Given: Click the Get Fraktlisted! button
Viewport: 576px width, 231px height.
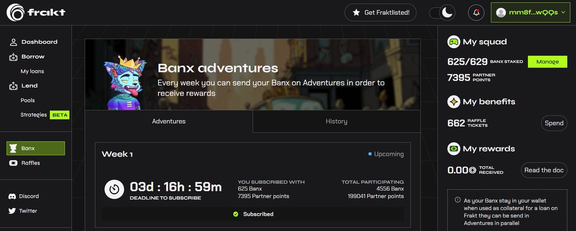Looking at the screenshot, I should click(381, 13).
